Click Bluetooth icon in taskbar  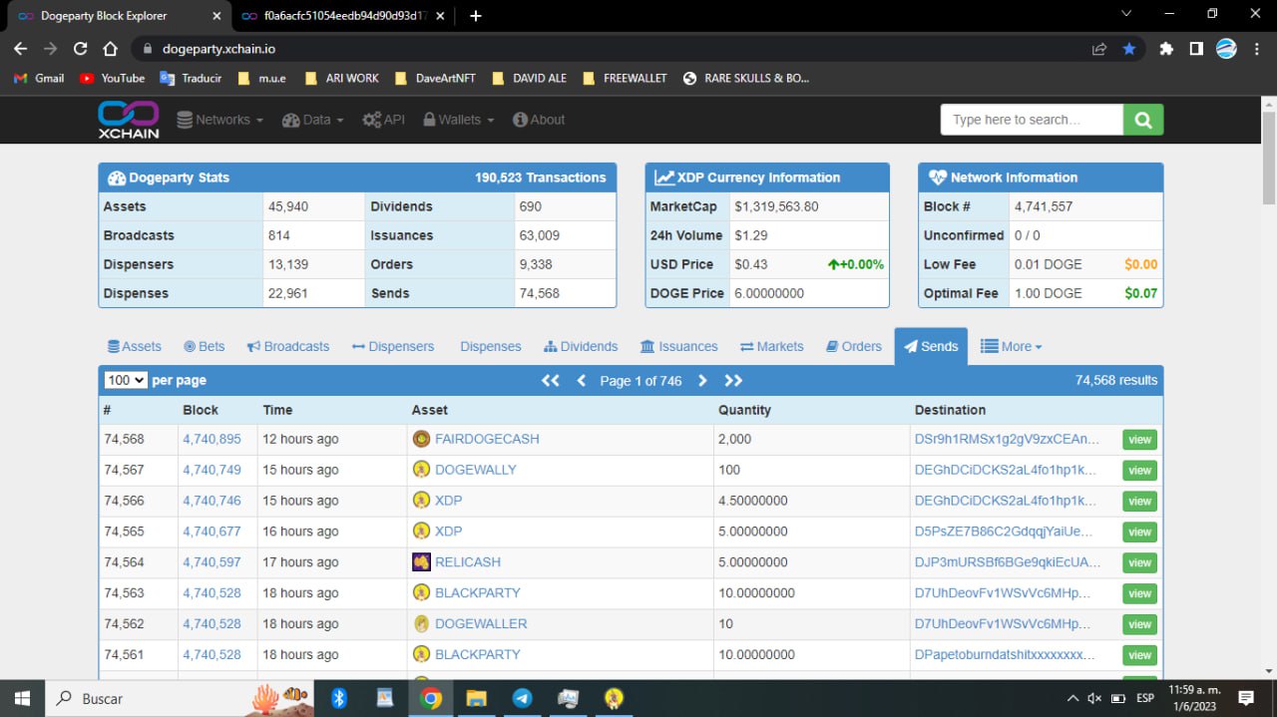tap(338, 698)
